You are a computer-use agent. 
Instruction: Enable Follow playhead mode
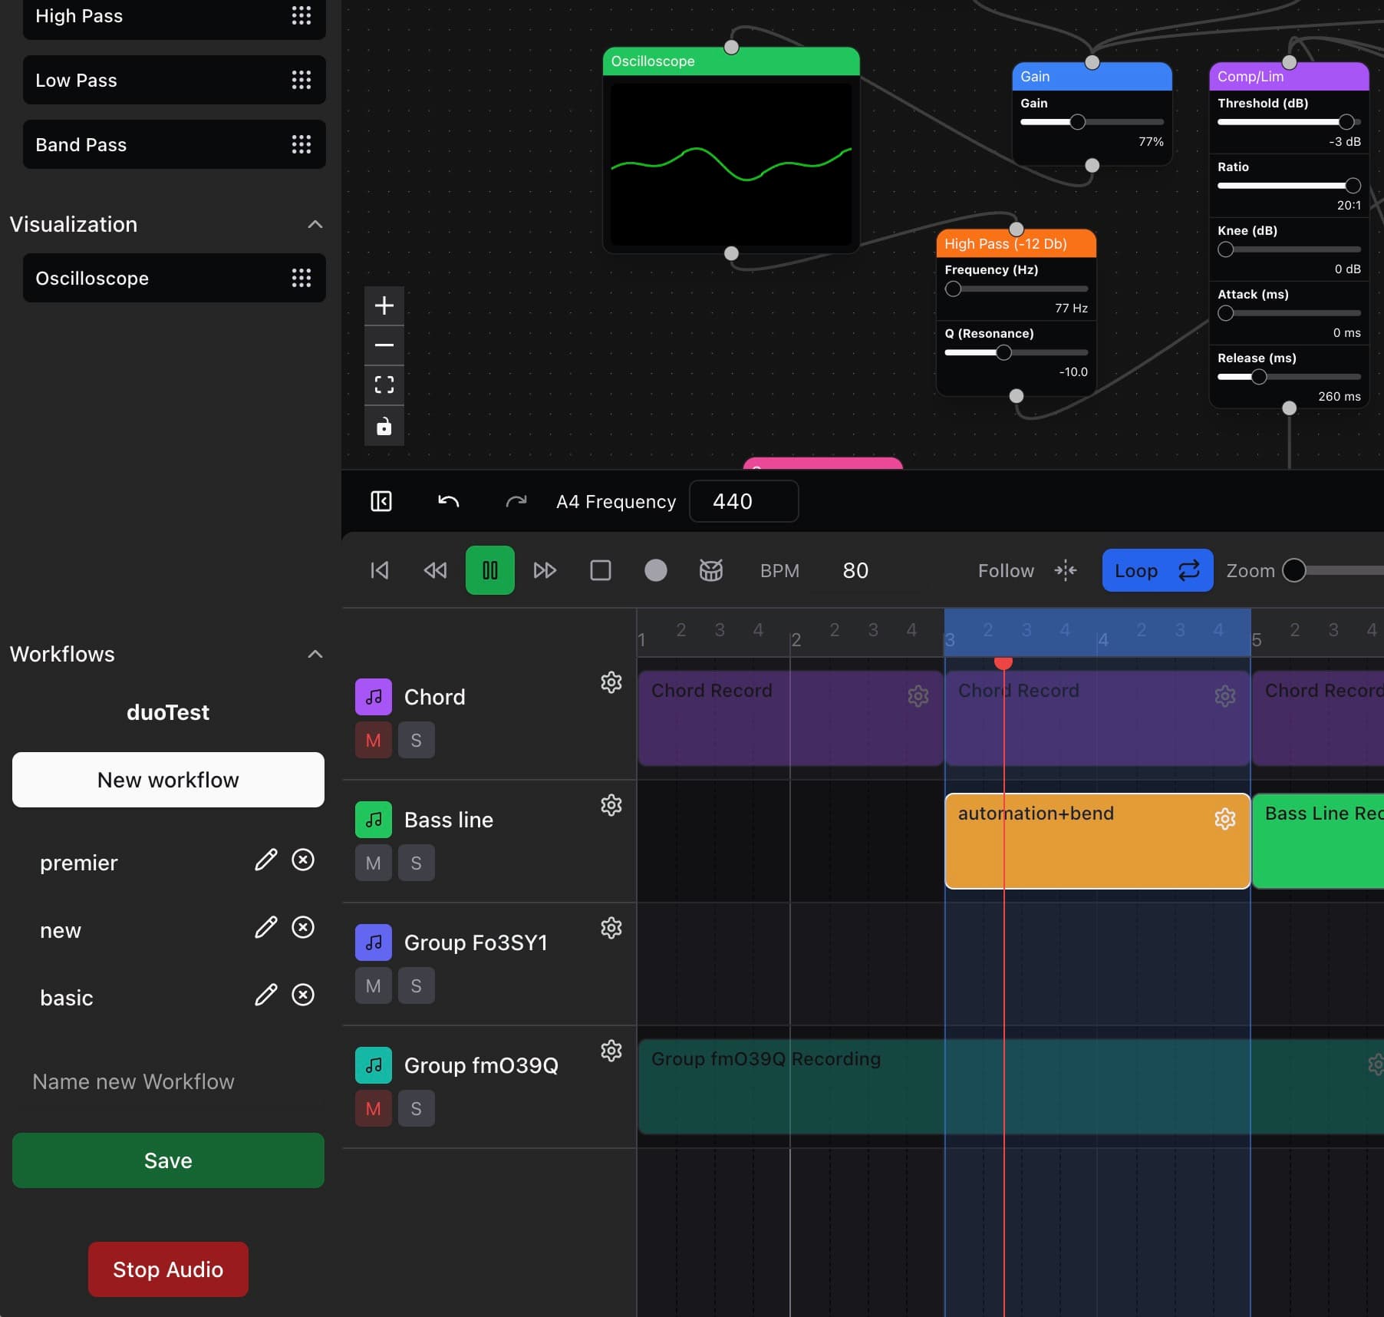[1006, 570]
